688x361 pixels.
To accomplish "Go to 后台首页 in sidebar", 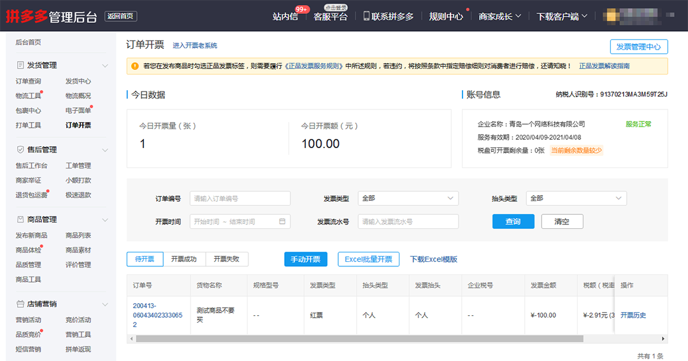I will (28, 43).
